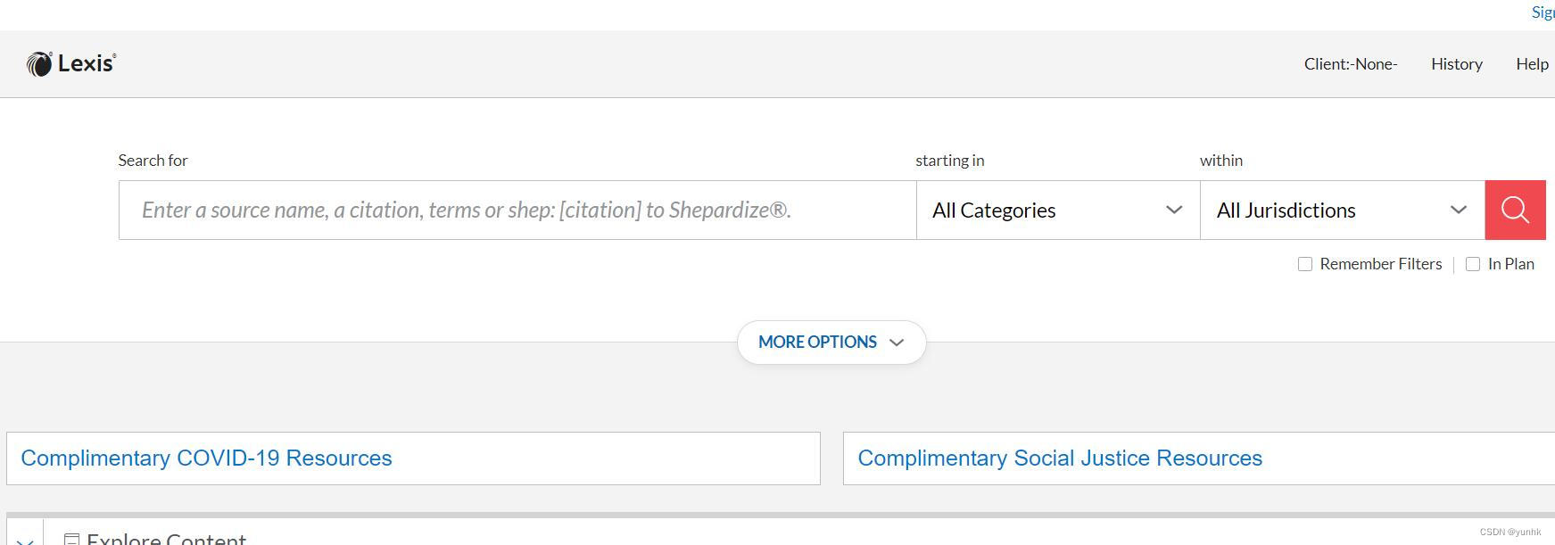The height and width of the screenshot is (545, 1555).
Task: Open the All Categories dropdown
Action: 1057,210
